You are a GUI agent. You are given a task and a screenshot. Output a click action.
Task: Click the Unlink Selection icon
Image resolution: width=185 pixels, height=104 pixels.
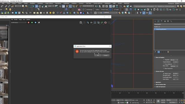point(9,6)
